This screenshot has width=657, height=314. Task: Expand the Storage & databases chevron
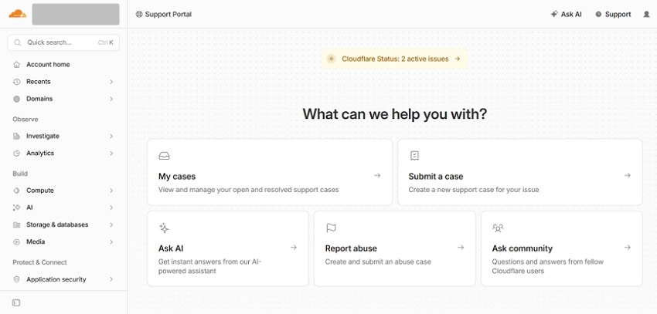click(x=111, y=225)
